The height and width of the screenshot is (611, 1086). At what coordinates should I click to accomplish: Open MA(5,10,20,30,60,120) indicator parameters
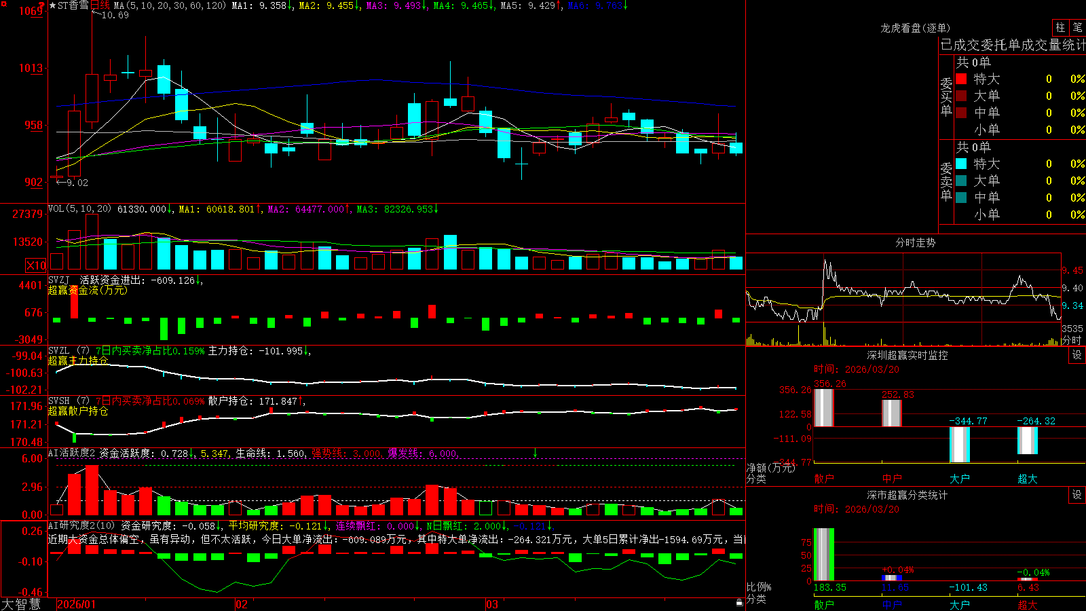click(x=170, y=5)
